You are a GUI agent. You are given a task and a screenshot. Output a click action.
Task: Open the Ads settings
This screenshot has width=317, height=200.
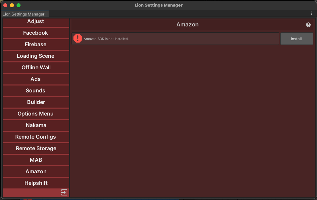coord(36,79)
